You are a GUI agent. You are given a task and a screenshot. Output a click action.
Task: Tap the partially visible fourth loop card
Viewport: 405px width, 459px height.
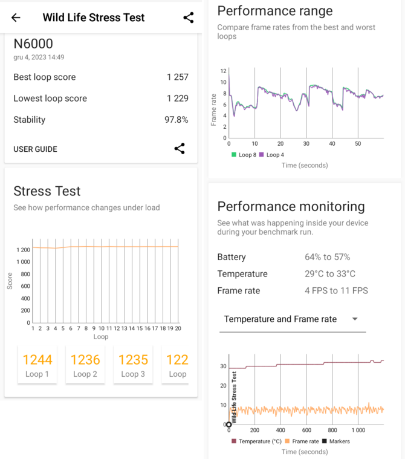pos(175,365)
